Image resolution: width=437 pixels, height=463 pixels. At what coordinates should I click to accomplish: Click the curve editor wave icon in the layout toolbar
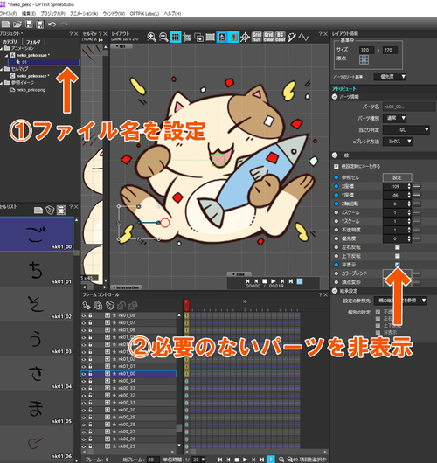[x=303, y=37]
